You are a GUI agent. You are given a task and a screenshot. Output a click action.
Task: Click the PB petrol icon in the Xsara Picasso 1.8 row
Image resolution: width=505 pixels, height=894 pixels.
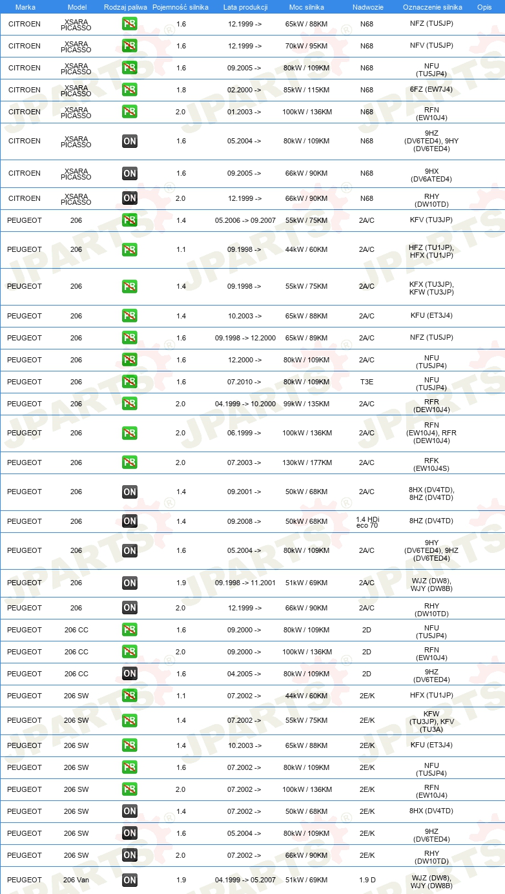pos(130,90)
